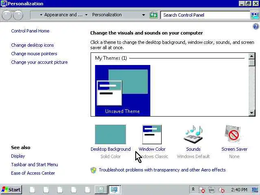Open Change your account picture
Screen dimensions: 260x195
coord(39,62)
